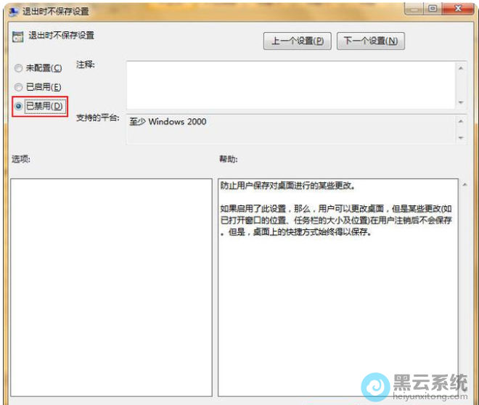Close the 退出时不保存设置 dialog
The height and width of the screenshot is (405, 479).
[459, 9]
